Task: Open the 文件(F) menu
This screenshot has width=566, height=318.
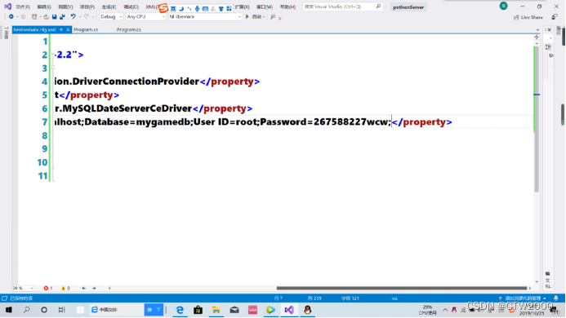Action: point(23,7)
